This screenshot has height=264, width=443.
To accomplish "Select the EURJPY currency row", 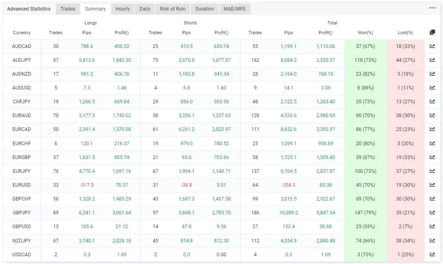I will 22,171.
